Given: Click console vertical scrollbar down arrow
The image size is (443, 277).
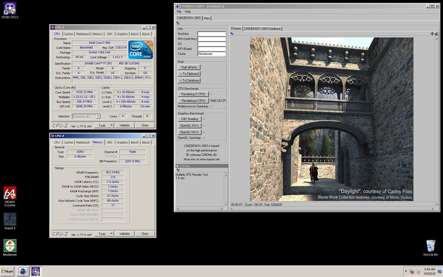Looking at the screenshot, I should (x=226, y=204).
